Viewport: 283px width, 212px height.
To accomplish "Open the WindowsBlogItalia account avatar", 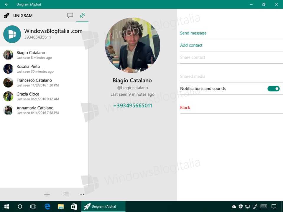I will 12,34.
